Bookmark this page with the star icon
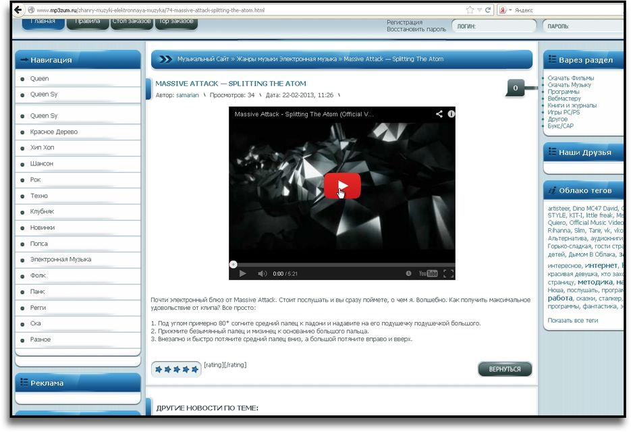The width and height of the screenshot is (631, 432). tap(470, 10)
